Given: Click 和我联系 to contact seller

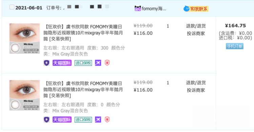Looking at the screenshot, I should [x=199, y=9].
